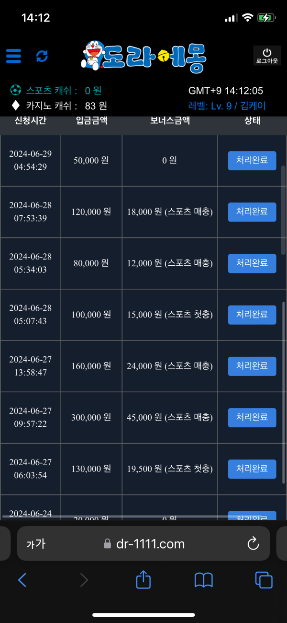Open Safari share sheet icon
The width and height of the screenshot is (287, 623).
tap(143, 580)
